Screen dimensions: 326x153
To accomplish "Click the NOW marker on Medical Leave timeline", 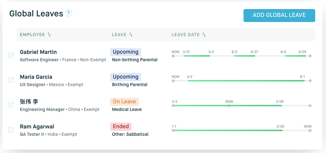I will click(229, 106).
